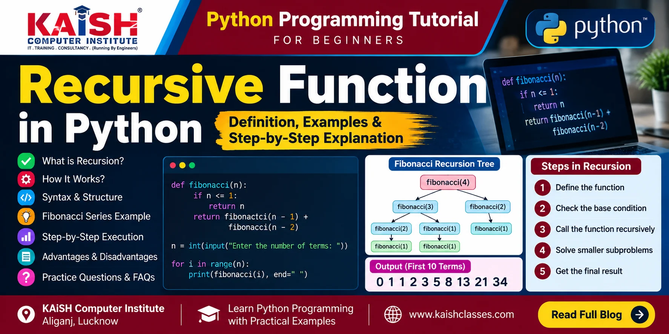Click step number 3 circle, Call the function recursively
The image size is (669, 334).
[542, 229]
